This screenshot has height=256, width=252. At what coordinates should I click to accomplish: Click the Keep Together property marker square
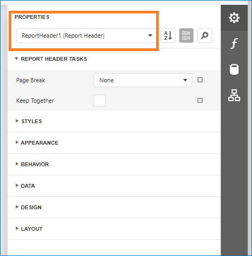[200, 101]
